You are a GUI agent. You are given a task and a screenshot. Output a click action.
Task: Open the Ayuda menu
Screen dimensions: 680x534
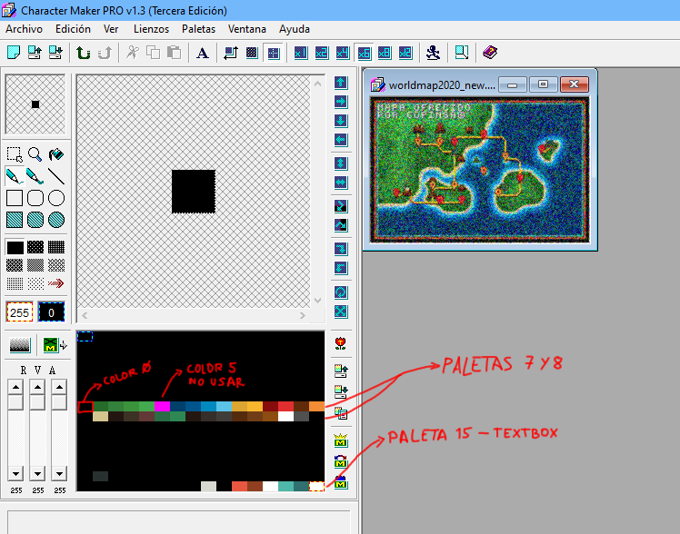click(x=295, y=29)
